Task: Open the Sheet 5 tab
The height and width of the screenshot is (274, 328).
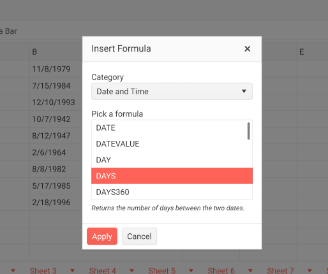Action: (162, 271)
